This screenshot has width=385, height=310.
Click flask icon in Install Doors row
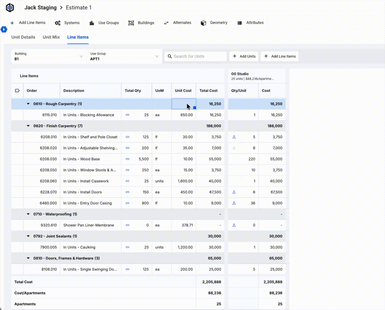234,192
